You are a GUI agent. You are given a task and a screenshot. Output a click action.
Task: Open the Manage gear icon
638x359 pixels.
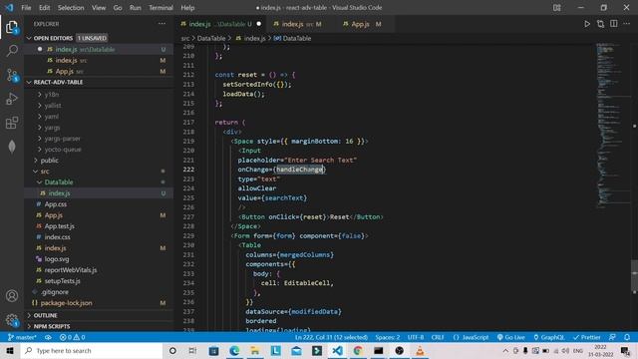pos(12,320)
